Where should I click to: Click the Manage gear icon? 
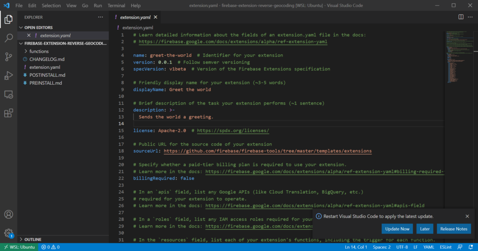(8, 233)
